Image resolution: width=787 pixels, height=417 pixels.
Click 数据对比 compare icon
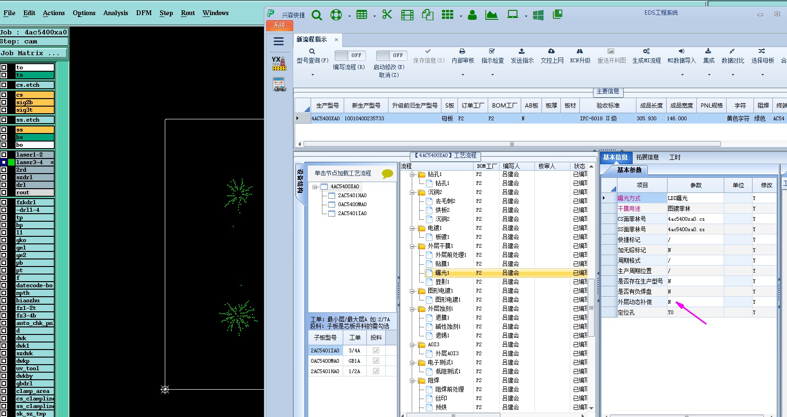pyautogui.click(x=732, y=51)
